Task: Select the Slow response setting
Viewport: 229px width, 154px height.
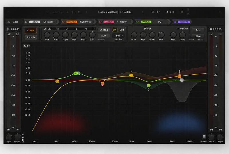Action: [198, 36]
